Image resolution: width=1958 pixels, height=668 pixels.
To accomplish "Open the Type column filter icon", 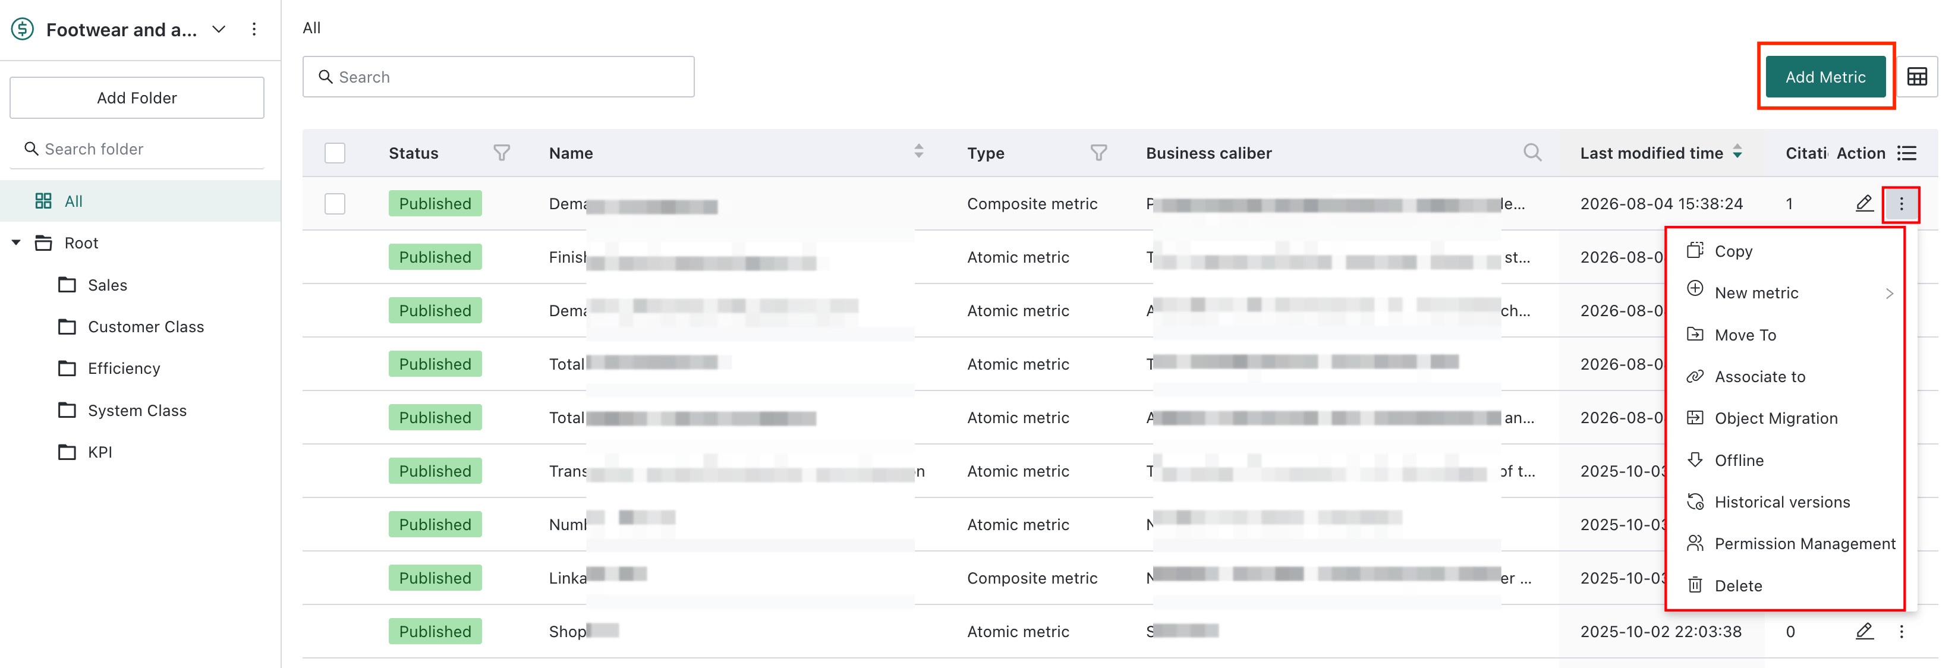I will click(x=1098, y=153).
